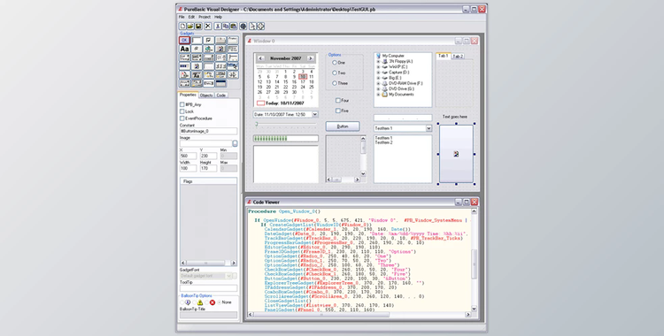Select the dark blue progress bar gadget
The width and height of the screenshot is (664, 336).
click(x=184, y=66)
